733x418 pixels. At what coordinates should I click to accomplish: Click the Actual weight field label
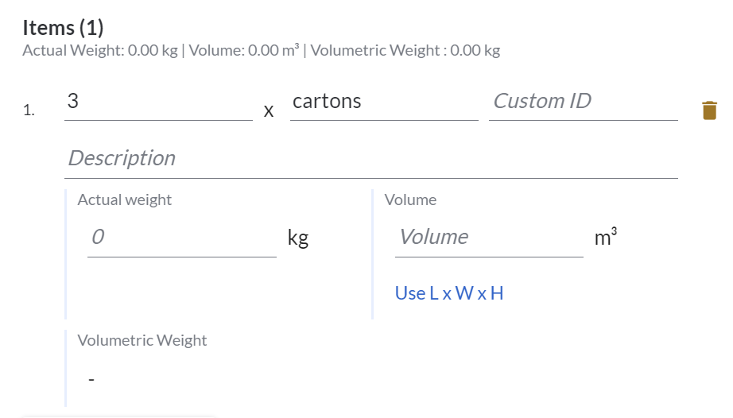[124, 200]
